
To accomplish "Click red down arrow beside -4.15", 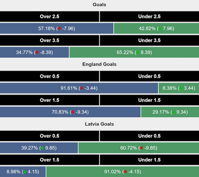I will click(x=125, y=172).
